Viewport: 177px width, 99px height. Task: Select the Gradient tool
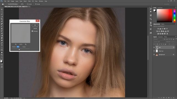(x=2, y=36)
